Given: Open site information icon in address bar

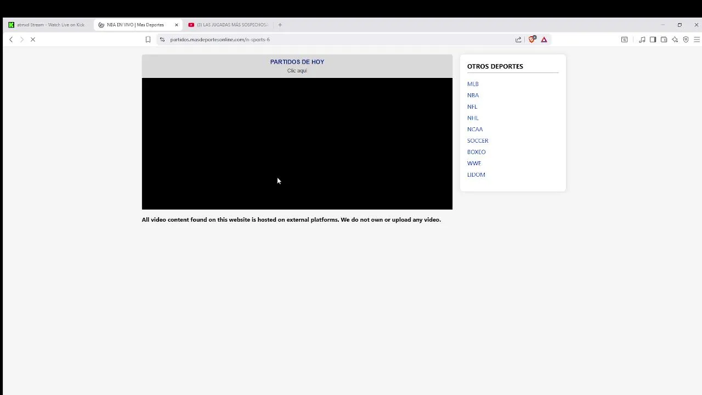Looking at the screenshot, I should pyautogui.click(x=162, y=39).
